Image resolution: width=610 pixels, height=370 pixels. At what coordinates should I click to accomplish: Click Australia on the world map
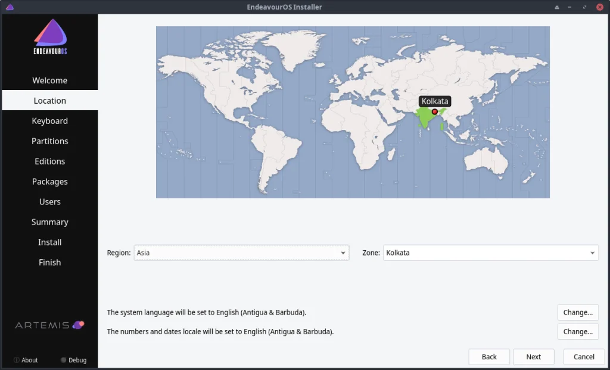tap(486, 160)
